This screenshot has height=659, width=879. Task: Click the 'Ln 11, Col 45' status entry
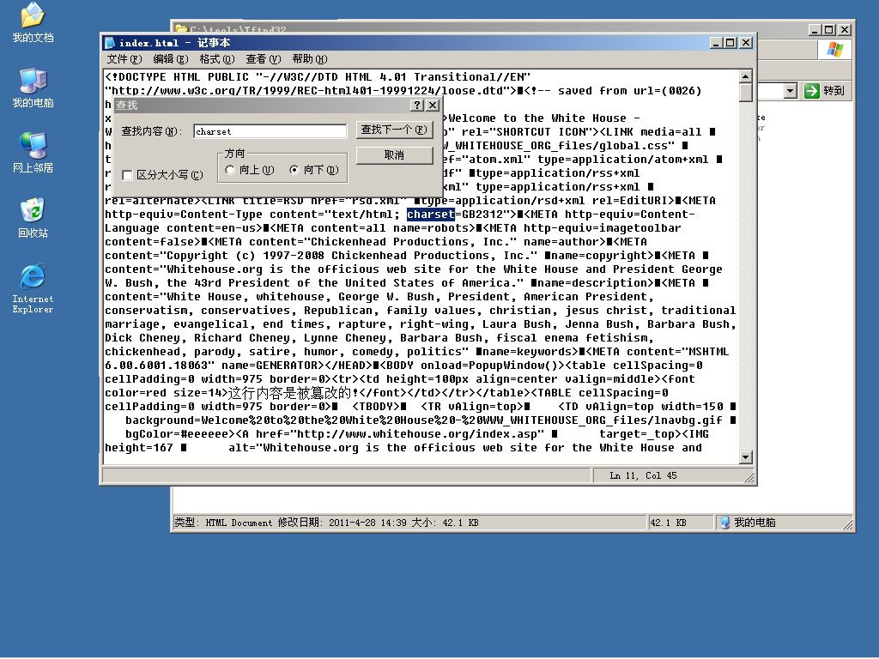643,475
